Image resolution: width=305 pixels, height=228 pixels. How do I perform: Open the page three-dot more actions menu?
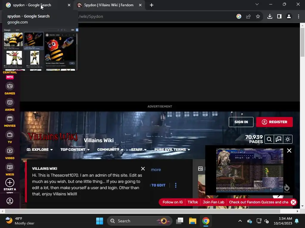pyautogui.click(x=176, y=185)
